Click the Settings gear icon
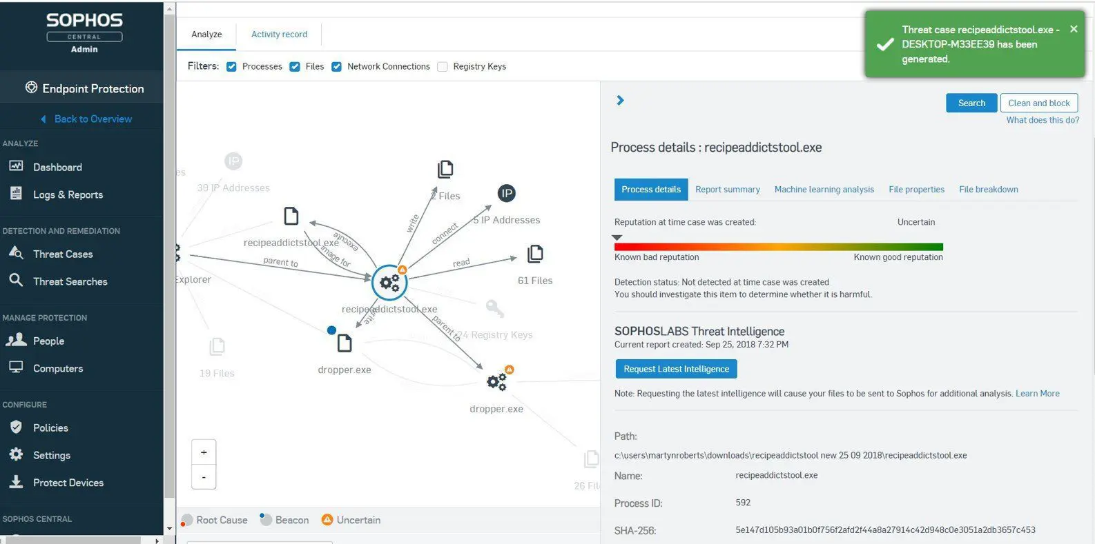 tap(16, 454)
